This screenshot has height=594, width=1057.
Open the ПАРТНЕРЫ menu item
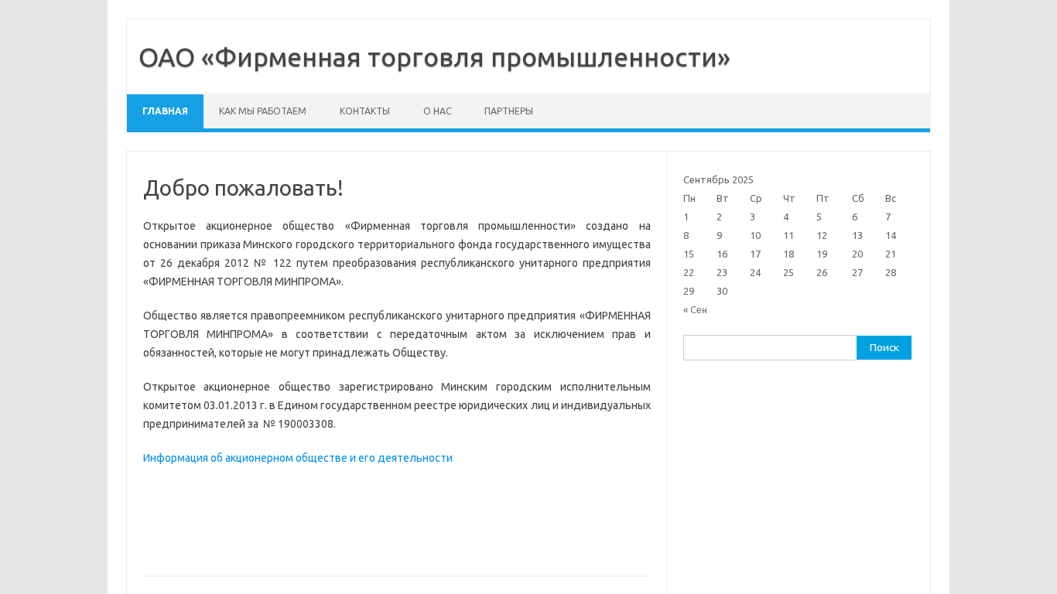pos(508,111)
